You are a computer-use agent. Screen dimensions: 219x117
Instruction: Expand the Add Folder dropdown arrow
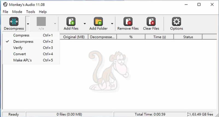coord(112,24)
